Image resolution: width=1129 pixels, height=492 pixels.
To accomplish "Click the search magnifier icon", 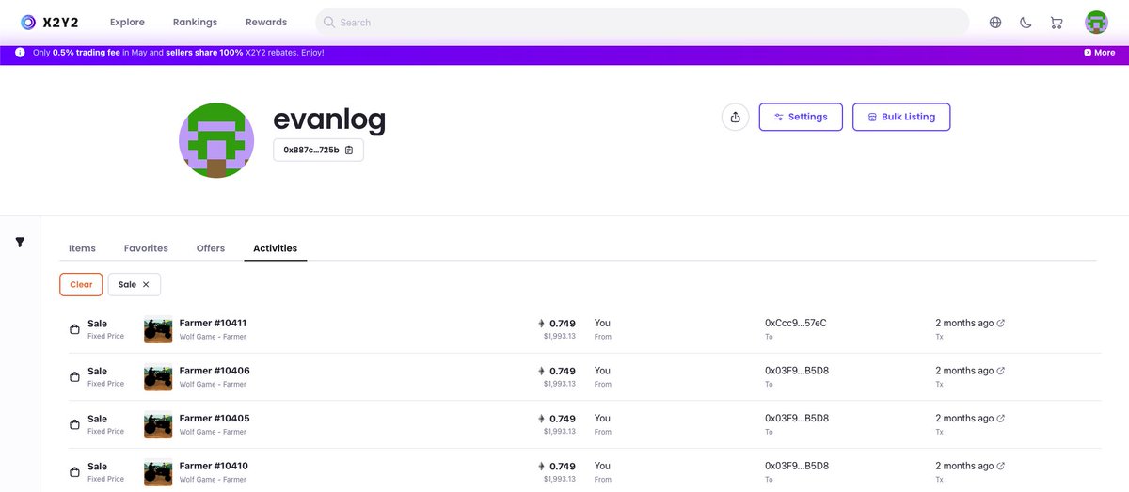I will 329,22.
